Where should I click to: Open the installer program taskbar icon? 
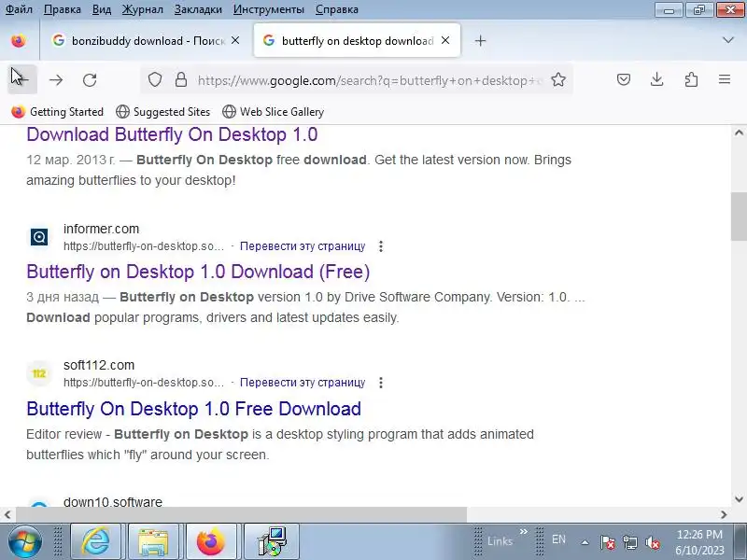point(272,541)
